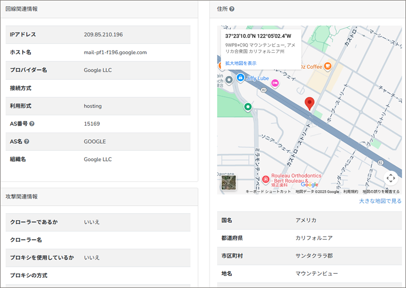Viewport: 406px width, 288px height.
Task: Switch to satellite imagery thumbnail
Action: point(229,183)
